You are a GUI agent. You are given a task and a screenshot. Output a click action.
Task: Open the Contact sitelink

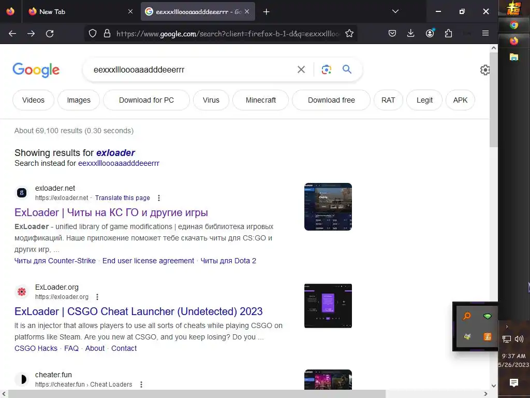124,349
